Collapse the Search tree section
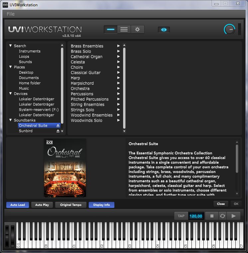The width and height of the screenshot is (248, 253). pos(11,46)
